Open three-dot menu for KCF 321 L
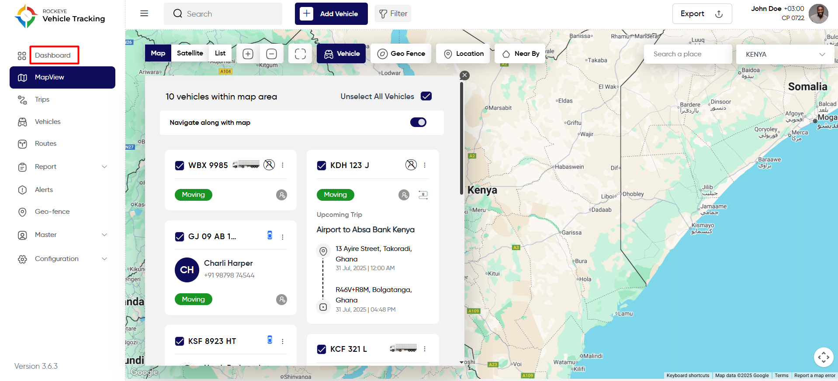 click(425, 349)
